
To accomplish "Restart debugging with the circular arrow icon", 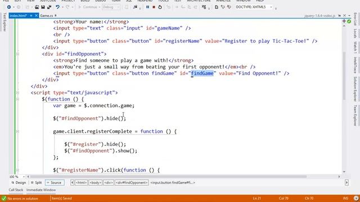I will 160,7.
